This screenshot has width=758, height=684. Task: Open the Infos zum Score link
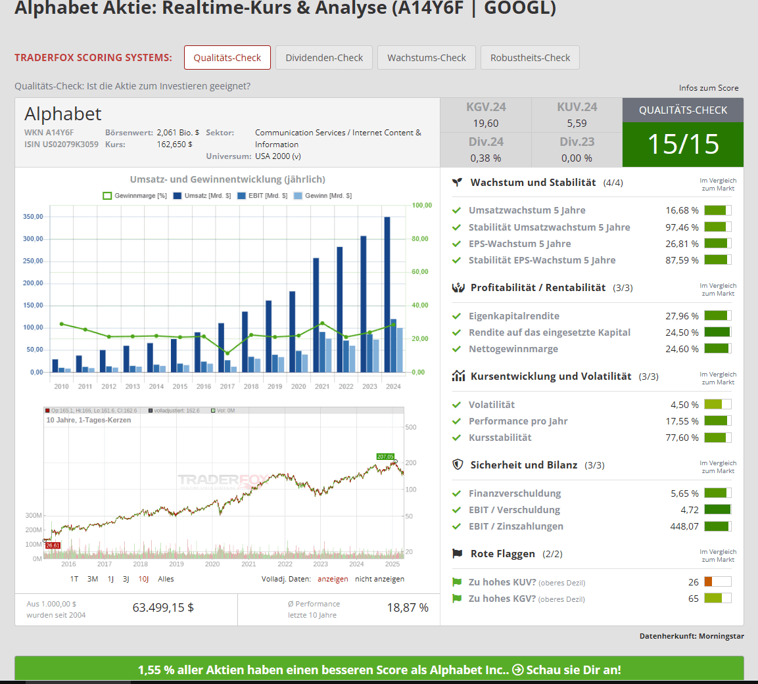[708, 88]
